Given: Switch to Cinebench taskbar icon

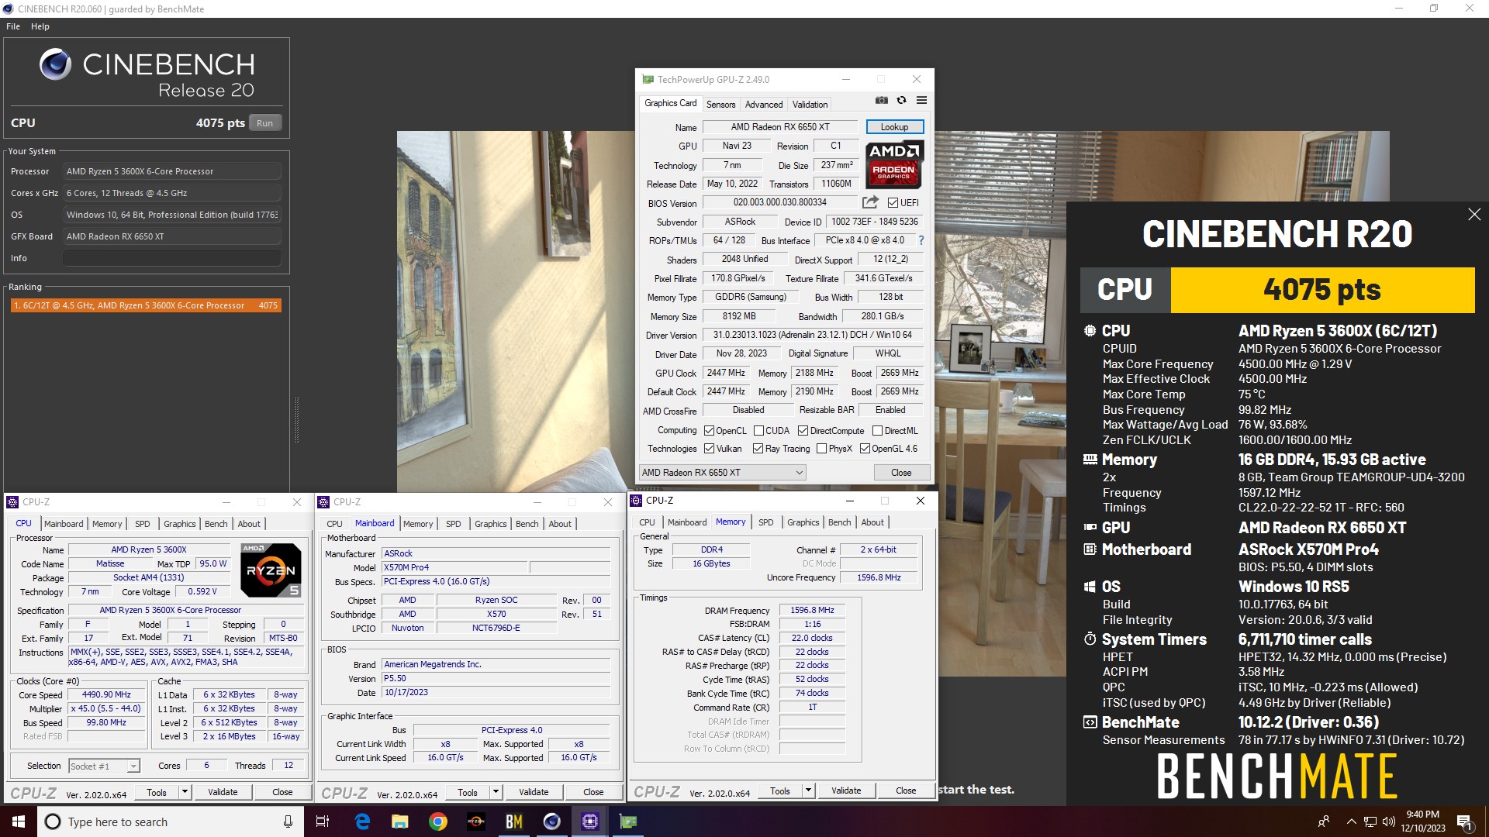Looking at the screenshot, I should click(x=551, y=821).
